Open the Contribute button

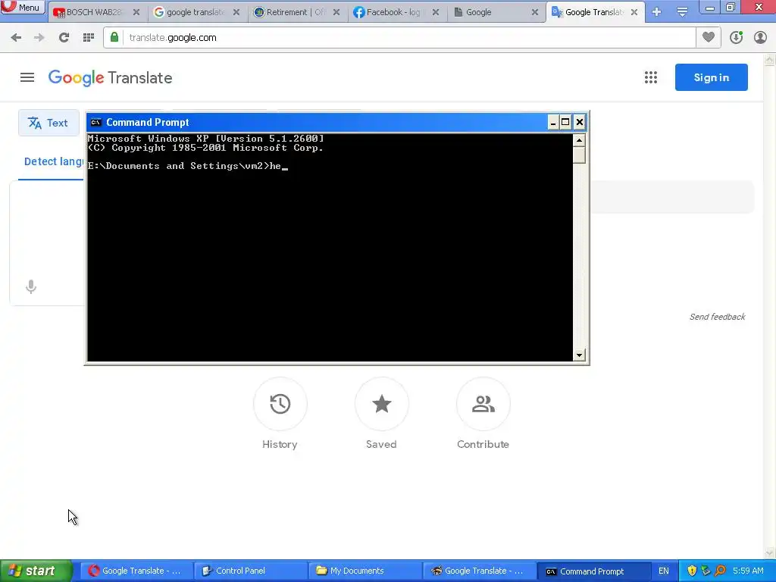[483, 404]
